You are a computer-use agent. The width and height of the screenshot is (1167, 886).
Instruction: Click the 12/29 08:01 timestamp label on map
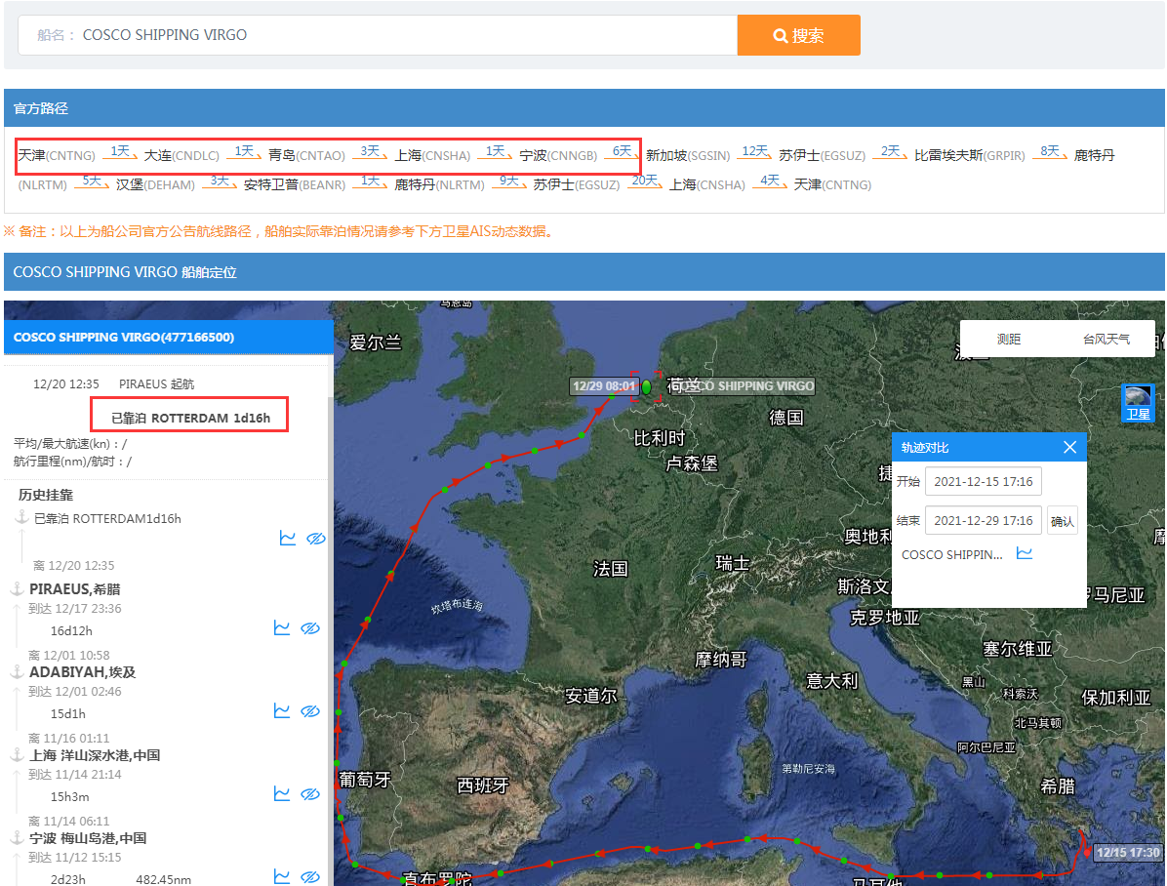(604, 385)
